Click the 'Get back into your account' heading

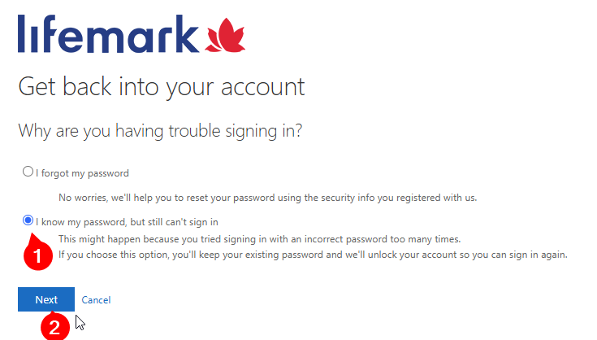162,87
